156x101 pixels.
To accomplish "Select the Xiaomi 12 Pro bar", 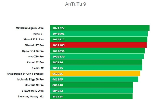I will click(x=96, y=62).
